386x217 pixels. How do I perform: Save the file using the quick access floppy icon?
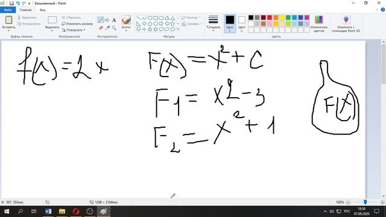click(11, 3)
